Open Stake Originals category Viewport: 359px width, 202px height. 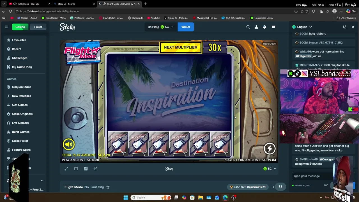point(22,114)
